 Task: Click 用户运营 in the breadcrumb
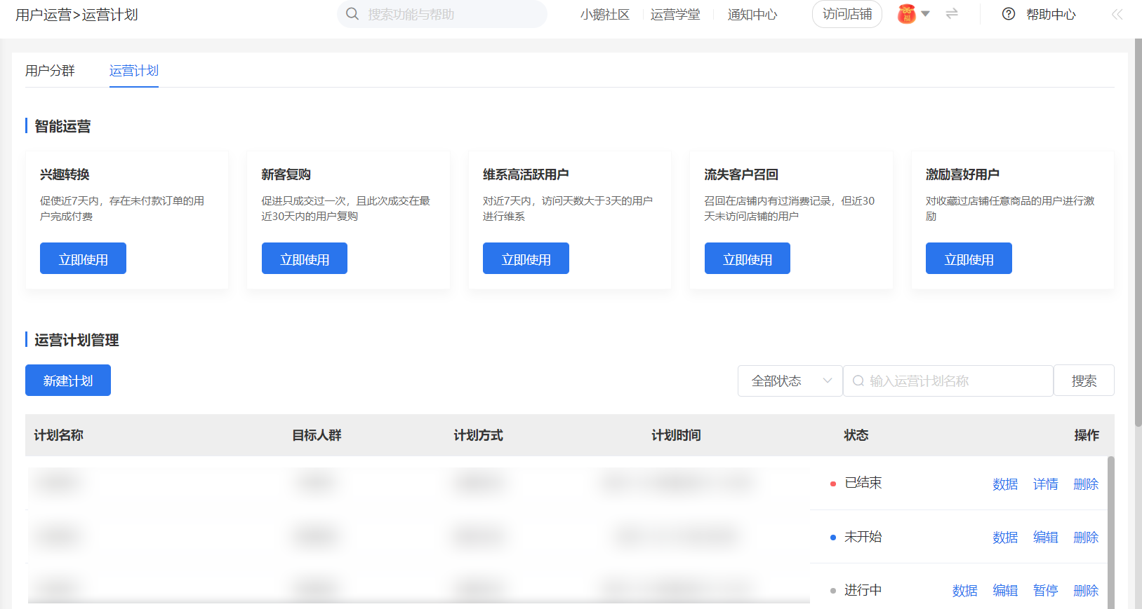(44, 15)
